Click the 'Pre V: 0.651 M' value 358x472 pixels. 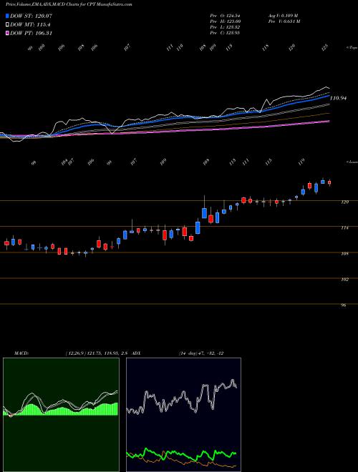coord(284,21)
